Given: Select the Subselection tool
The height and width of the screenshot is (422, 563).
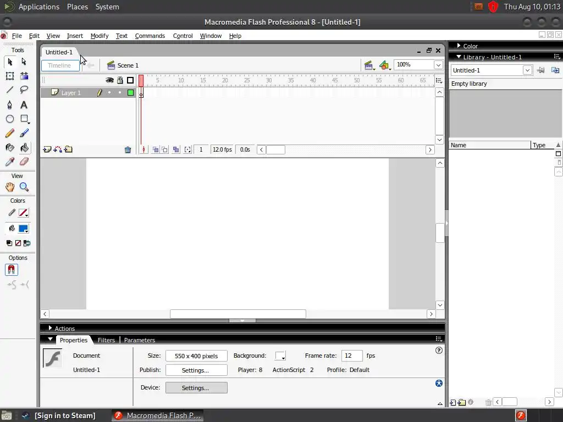Looking at the screenshot, I should coord(24,62).
